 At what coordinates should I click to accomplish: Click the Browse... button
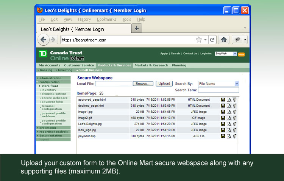tap(143, 84)
